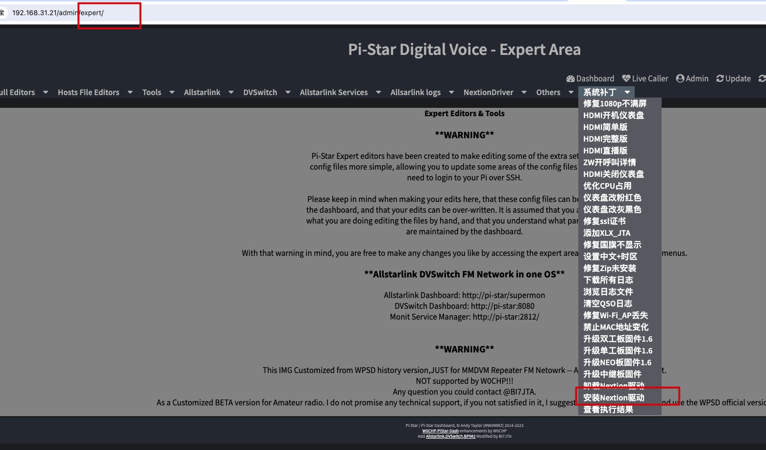766x450 pixels.
Task: Select 禁止MAC地址变化 menu entry
Action: tap(616, 327)
